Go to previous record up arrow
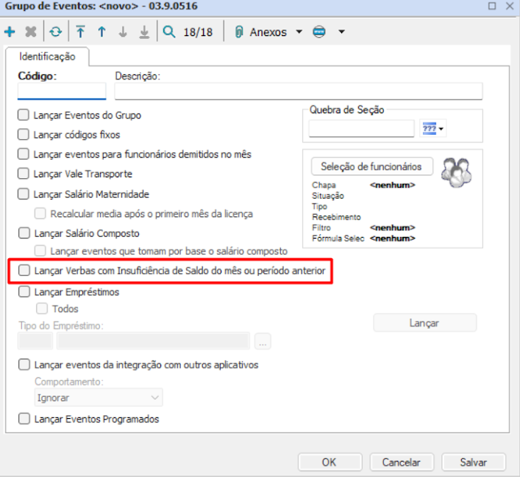520x477 pixels. [101, 32]
